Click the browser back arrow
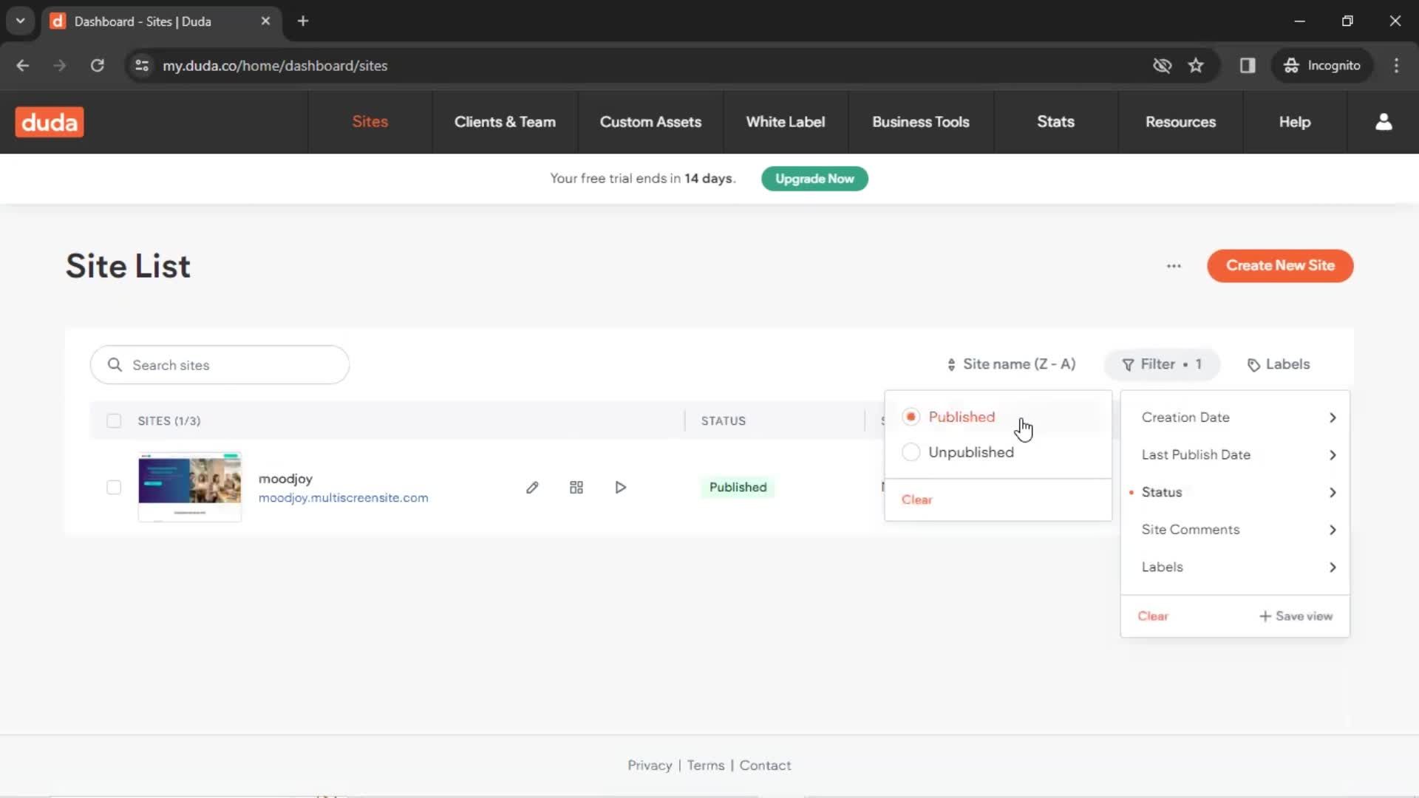Screen dimensions: 1419x798 (x=23, y=66)
